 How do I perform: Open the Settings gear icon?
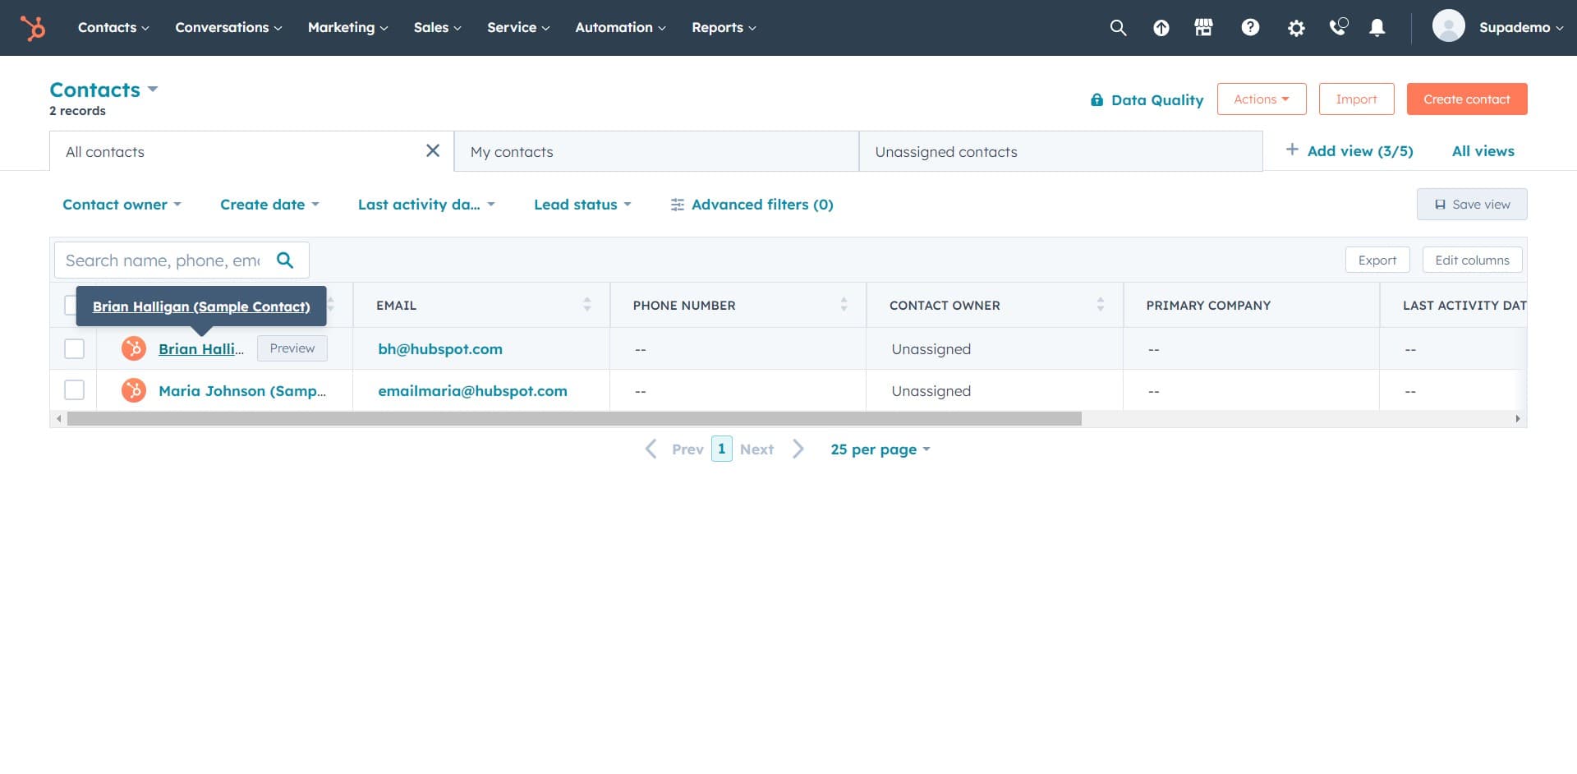pyautogui.click(x=1295, y=28)
